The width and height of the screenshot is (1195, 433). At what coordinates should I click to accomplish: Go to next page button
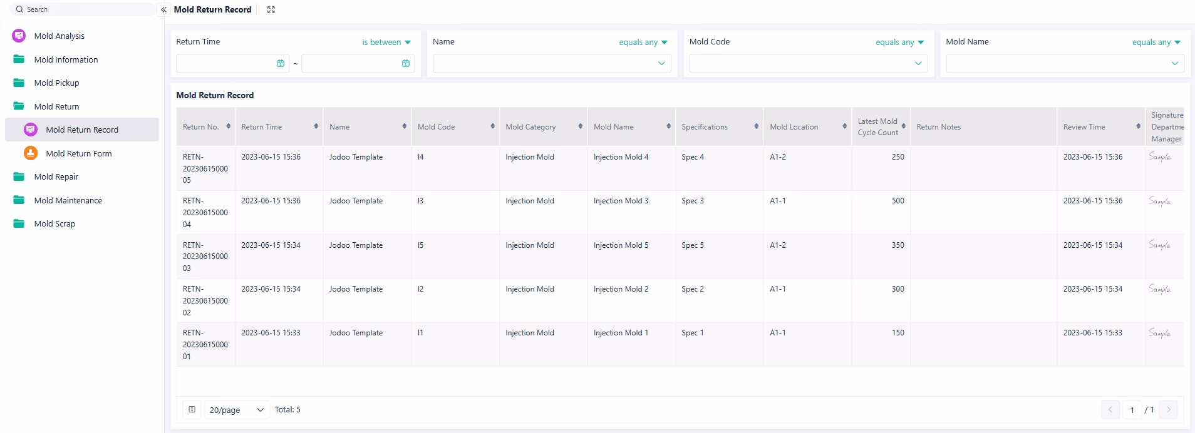pyautogui.click(x=1168, y=410)
